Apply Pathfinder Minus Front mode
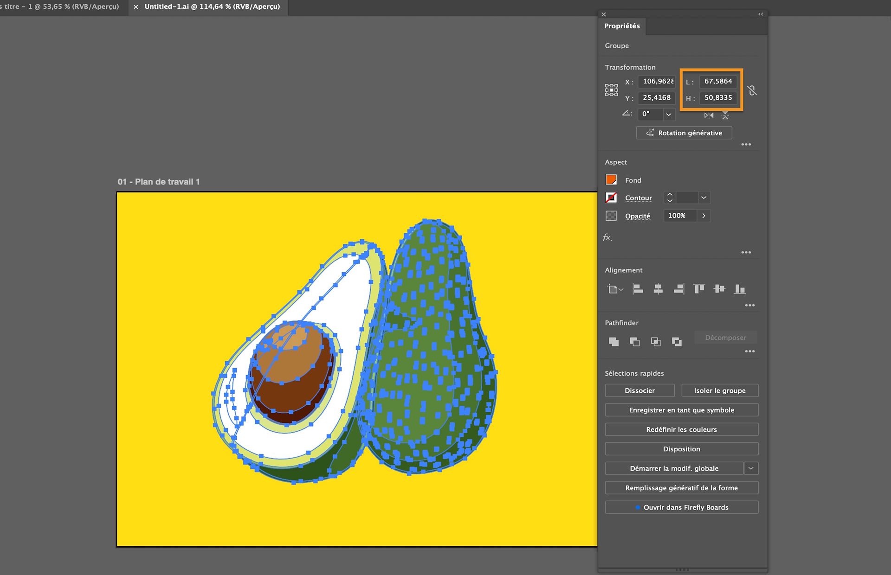 [634, 342]
